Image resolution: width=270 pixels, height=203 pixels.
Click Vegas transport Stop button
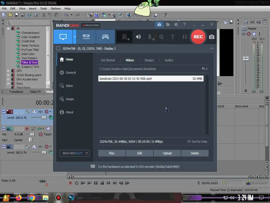[x=102, y=183]
